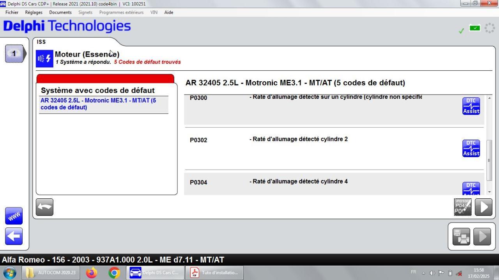This screenshot has height=280, width=499.
Task: Click the bottom-right forward play button
Action: [482, 236]
